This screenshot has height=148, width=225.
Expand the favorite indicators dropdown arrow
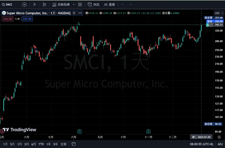coord(74,5)
